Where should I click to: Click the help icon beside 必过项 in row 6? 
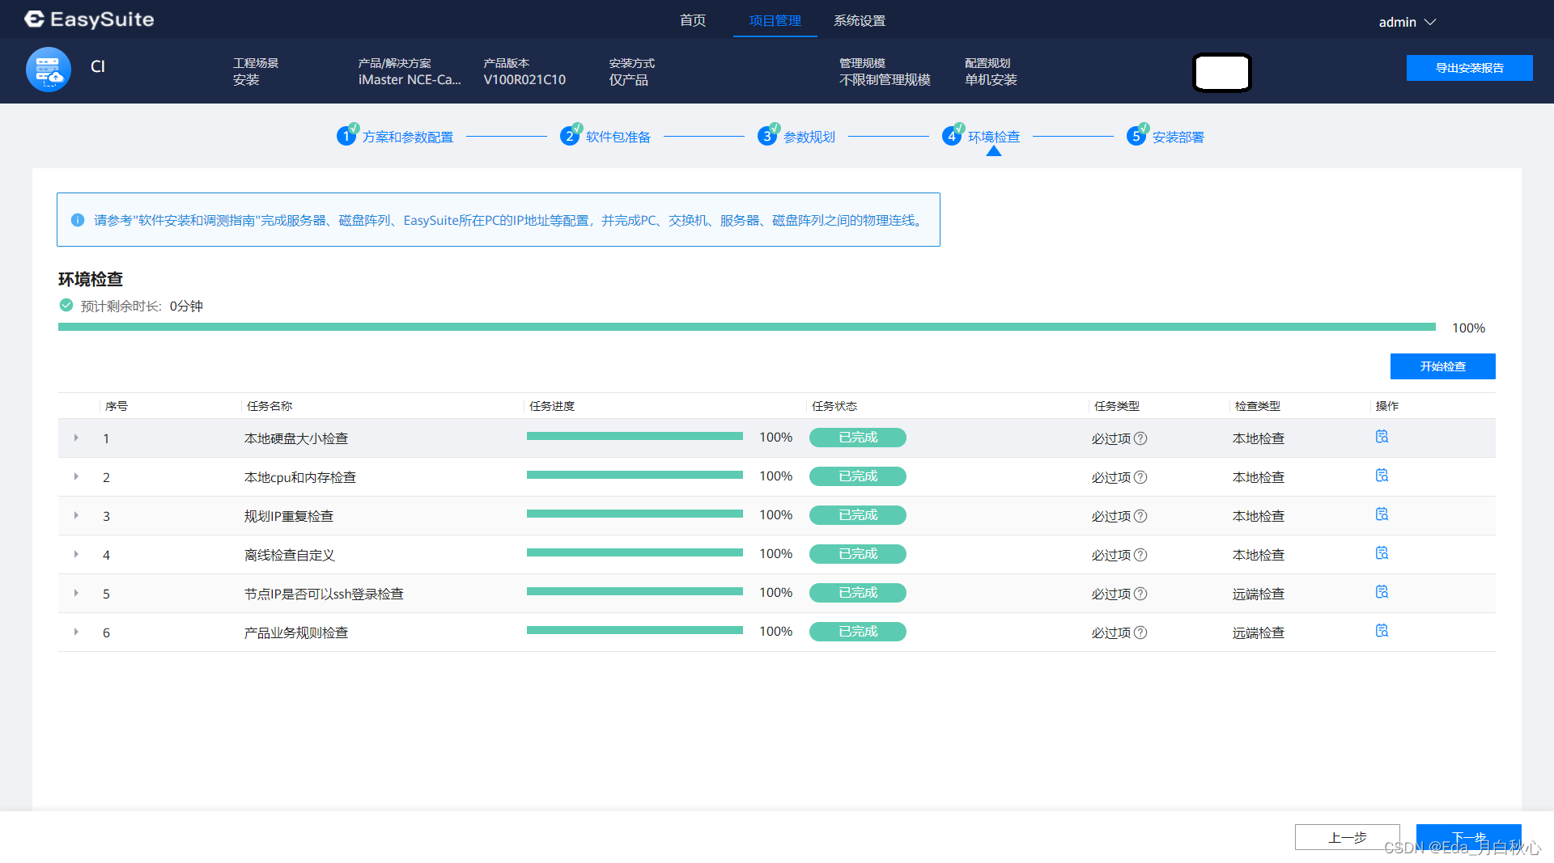[1140, 632]
